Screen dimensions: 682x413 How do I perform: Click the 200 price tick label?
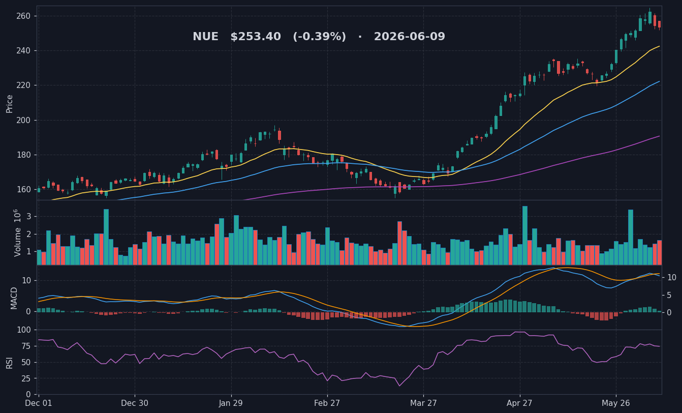[x=24, y=120]
